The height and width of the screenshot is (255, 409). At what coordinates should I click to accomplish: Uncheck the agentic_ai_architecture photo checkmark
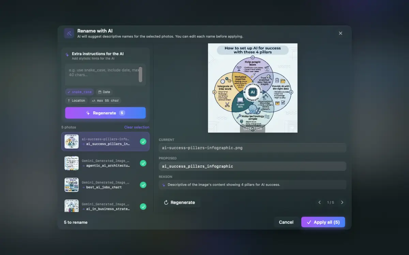pyautogui.click(x=143, y=163)
